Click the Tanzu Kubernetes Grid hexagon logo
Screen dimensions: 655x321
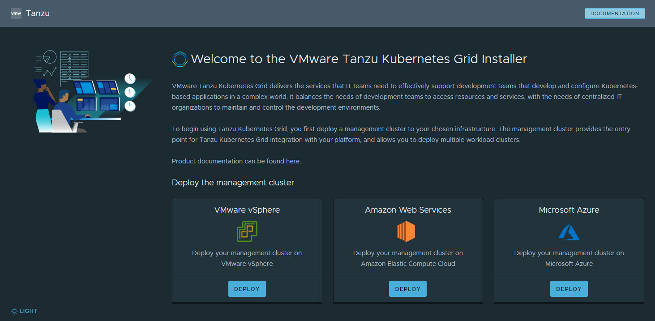(180, 59)
